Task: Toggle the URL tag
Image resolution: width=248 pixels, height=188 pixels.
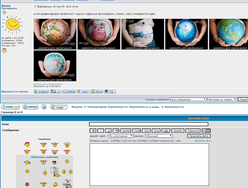Action: [x=166, y=131]
